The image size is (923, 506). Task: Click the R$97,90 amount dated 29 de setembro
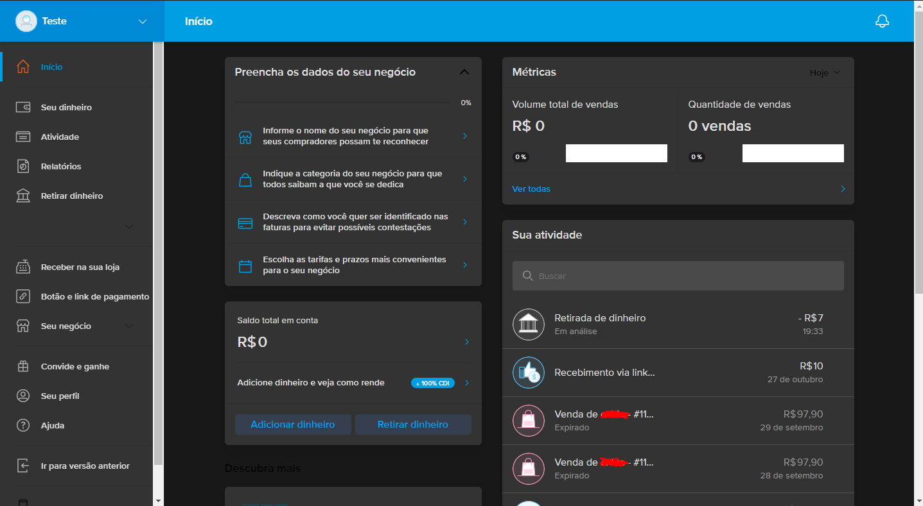(x=803, y=414)
